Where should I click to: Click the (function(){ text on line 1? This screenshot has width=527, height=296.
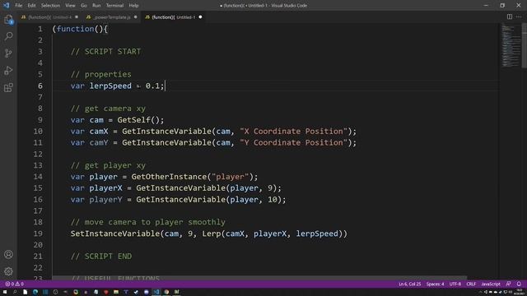[x=80, y=30]
